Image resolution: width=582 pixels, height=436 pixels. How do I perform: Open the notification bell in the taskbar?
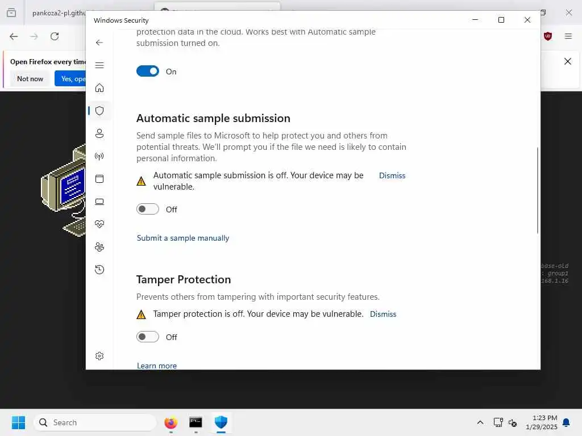click(x=566, y=422)
